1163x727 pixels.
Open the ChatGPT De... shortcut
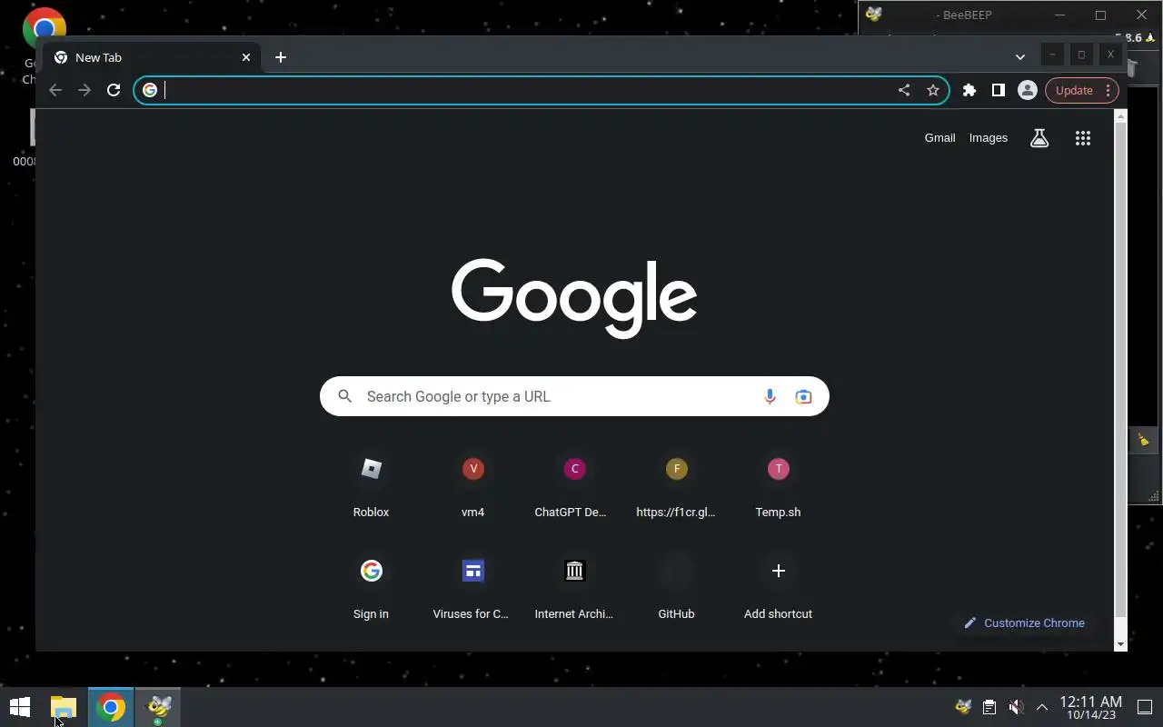coord(574,487)
